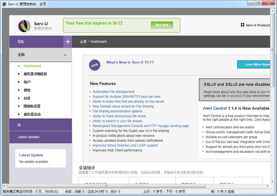Viewport: 277px width, 196px height.
Task: Open 服务器详细信息 in the sidebar
Action: 36,74
